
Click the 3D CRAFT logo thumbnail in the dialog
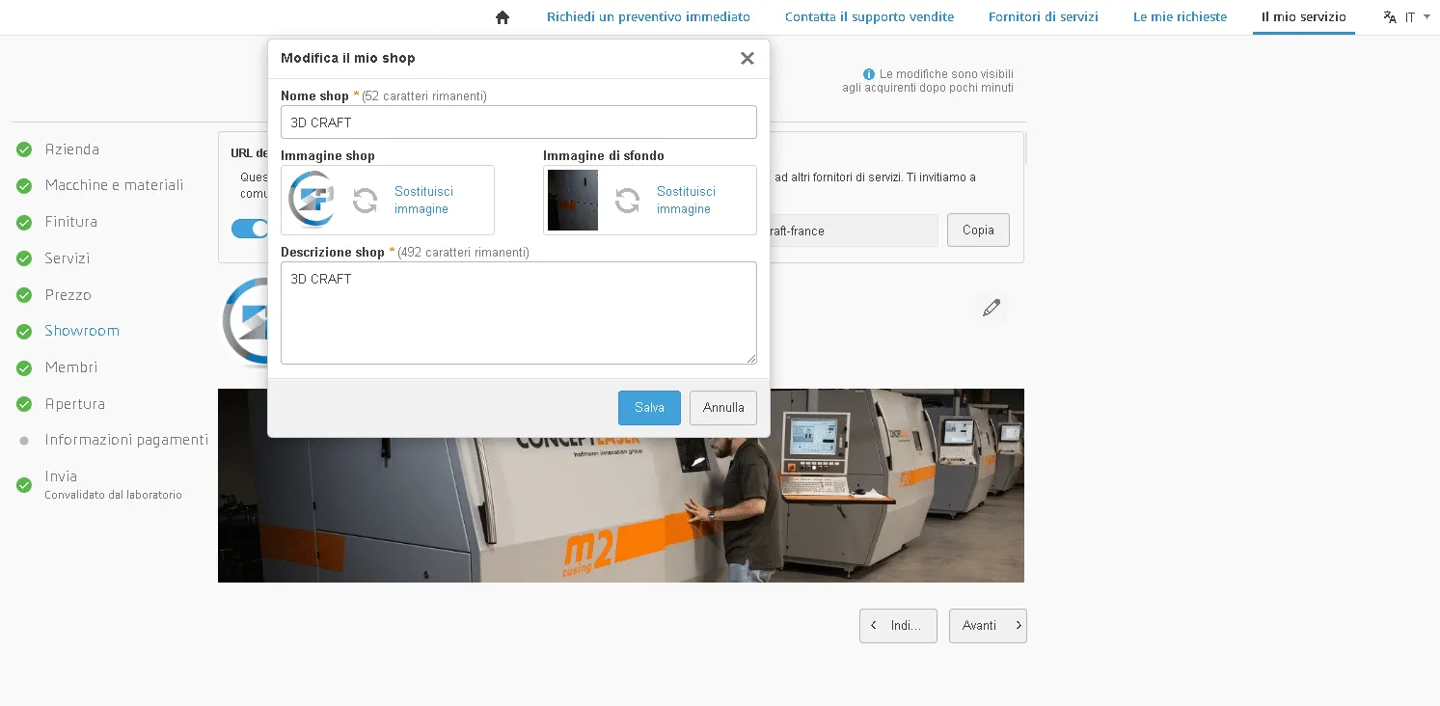point(312,200)
